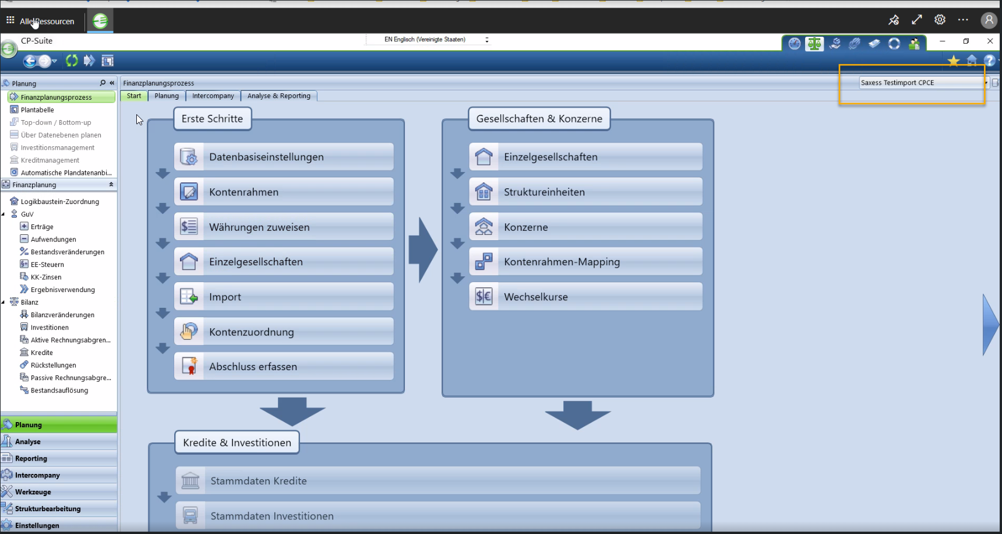Click the green refresh arrows icon

click(72, 61)
